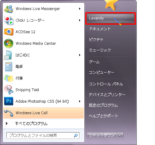Open Adobe Photoshop CS5 Ps icon
The height and width of the screenshot is (145, 155).
9,101
